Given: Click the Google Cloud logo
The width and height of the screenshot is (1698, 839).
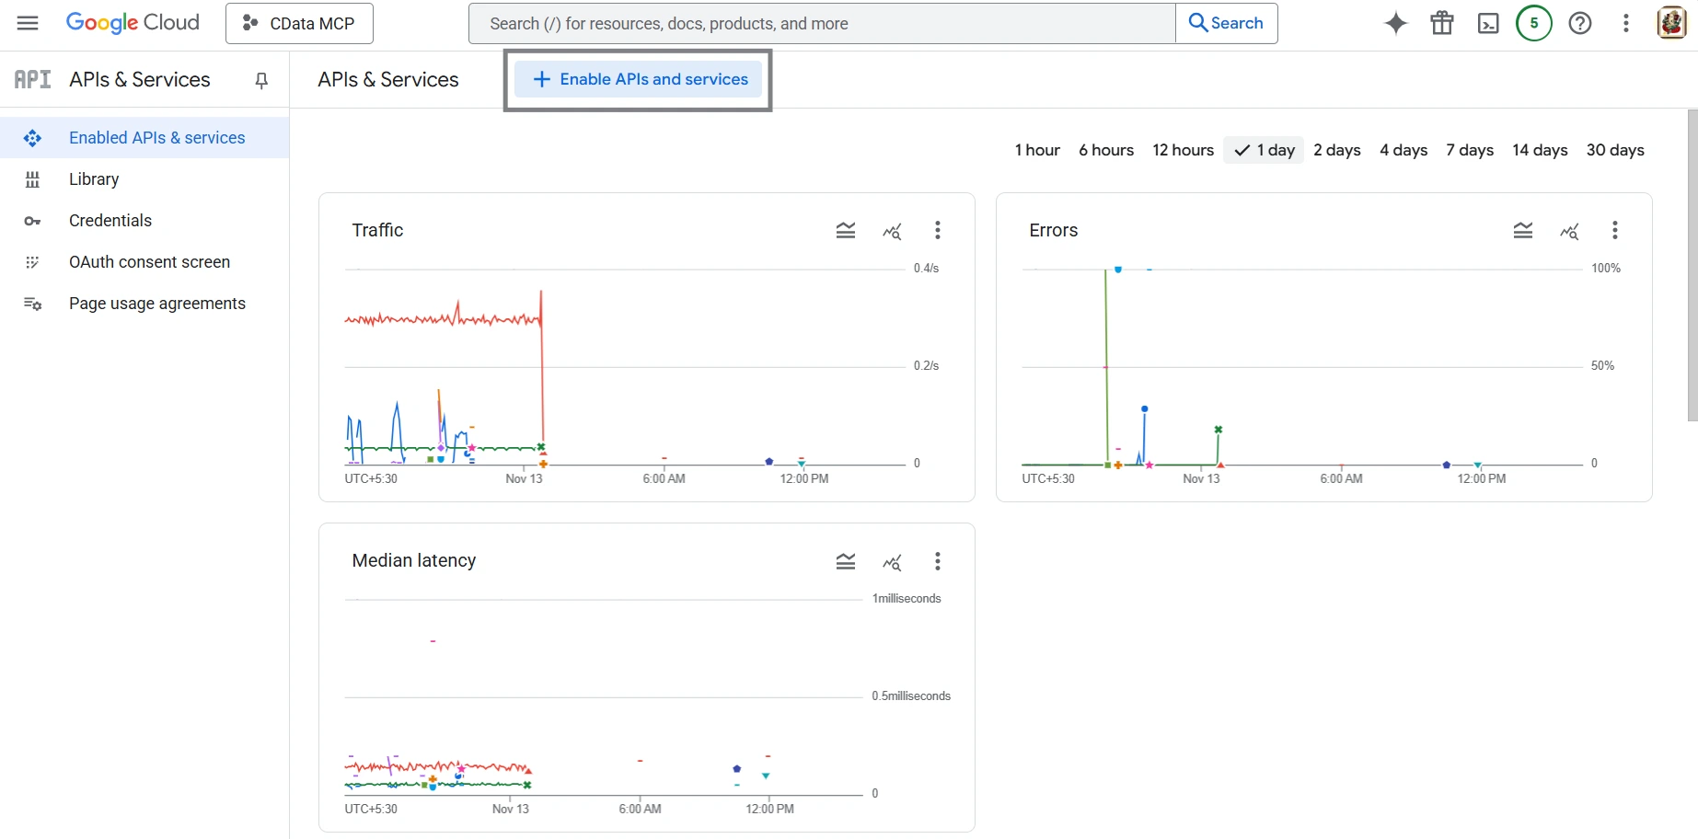Looking at the screenshot, I should click(133, 22).
